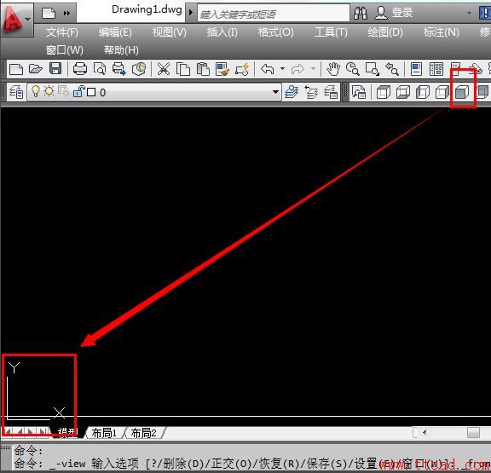491x473 pixels.
Task: Switch to the 布局1 tab
Action: 104,433
